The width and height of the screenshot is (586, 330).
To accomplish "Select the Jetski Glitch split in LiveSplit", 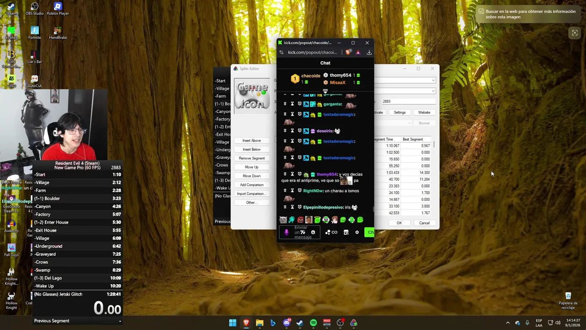I will point(77,294).
